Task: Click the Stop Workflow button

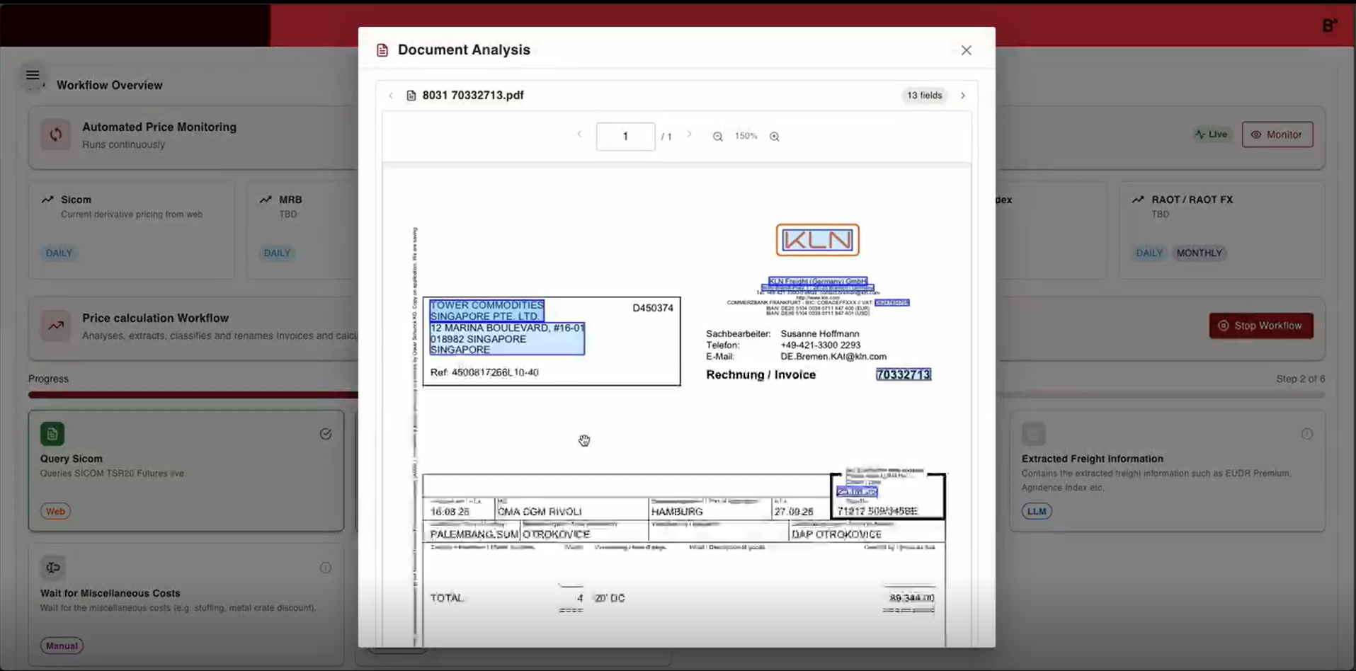Action: pyautogui.click(x=1260, y=326)
